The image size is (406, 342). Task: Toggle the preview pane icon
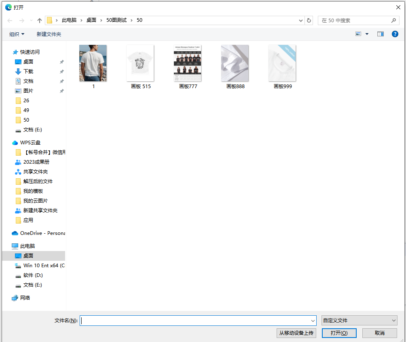click(x=381, y=34)
